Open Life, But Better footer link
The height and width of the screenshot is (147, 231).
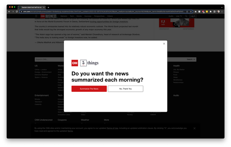pos(179,69)
